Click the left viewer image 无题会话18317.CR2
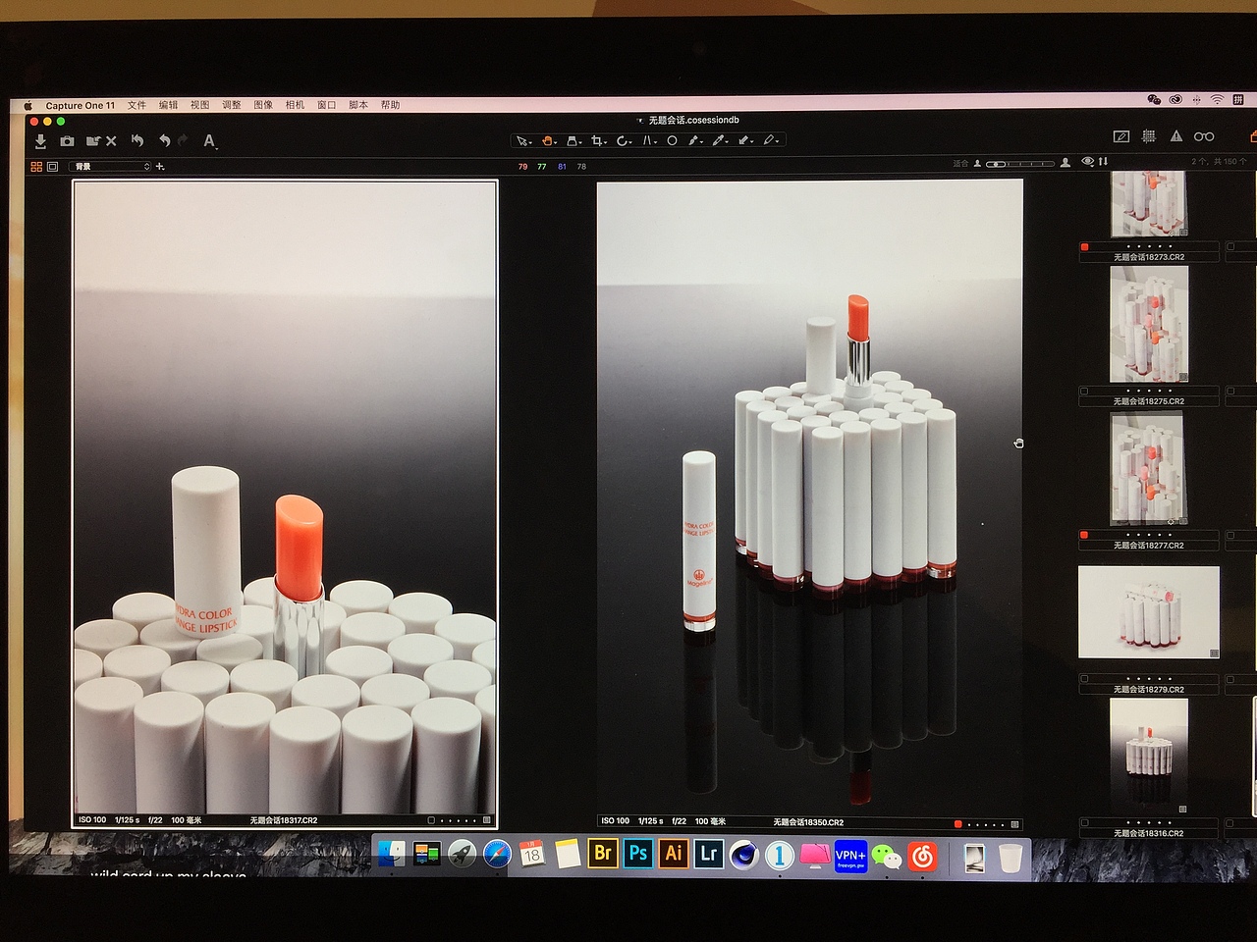1257x942 pixels. click(285, 497)
